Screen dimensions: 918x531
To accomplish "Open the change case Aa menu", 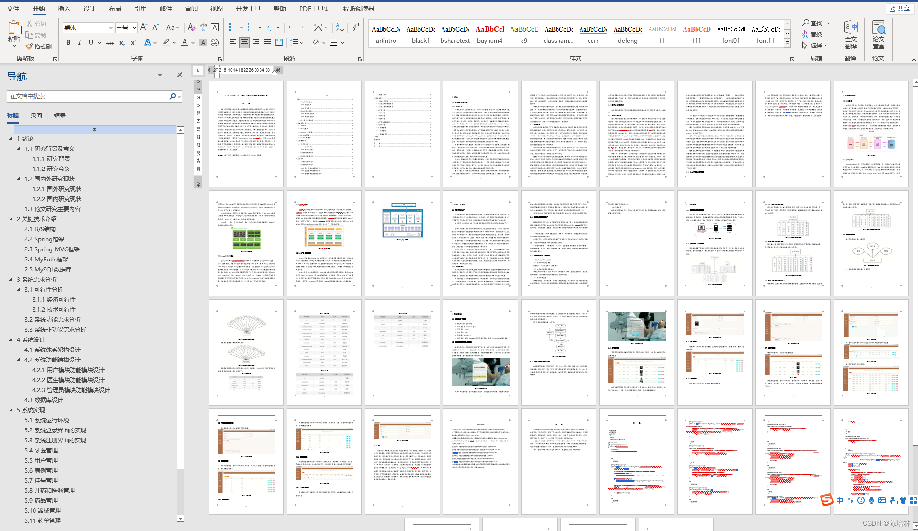I will pyautogui.click(x=173, y=27).
